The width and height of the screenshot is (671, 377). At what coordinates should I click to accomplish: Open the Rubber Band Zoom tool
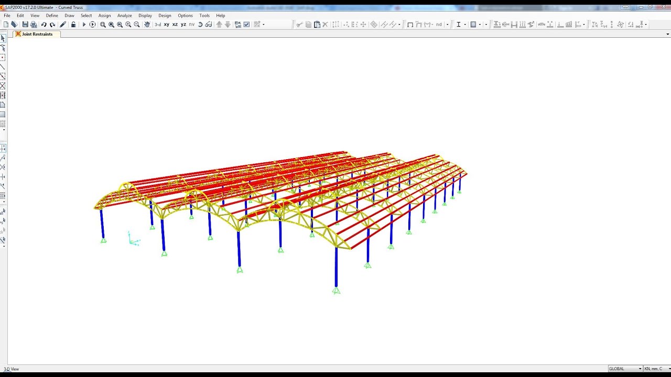(103, 24)
